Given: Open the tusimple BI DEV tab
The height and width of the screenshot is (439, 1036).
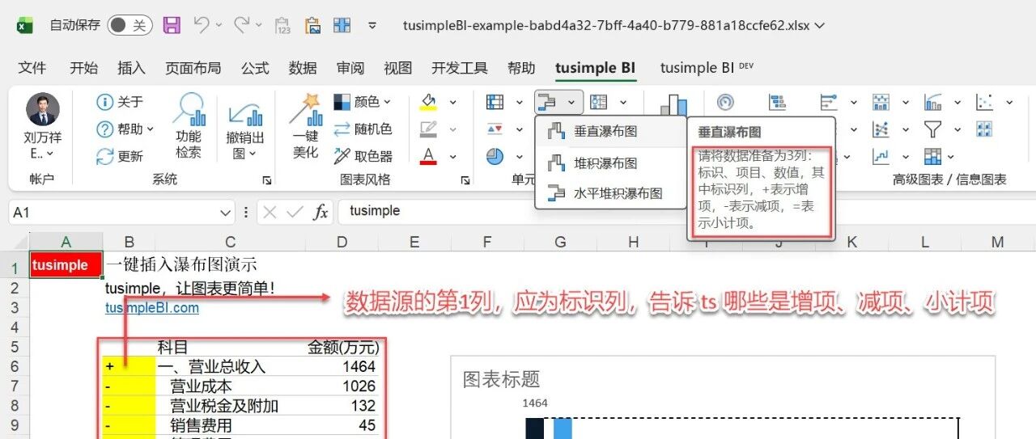Looking at the screenshot, I should pyautogui.click(x=707, y=68).
